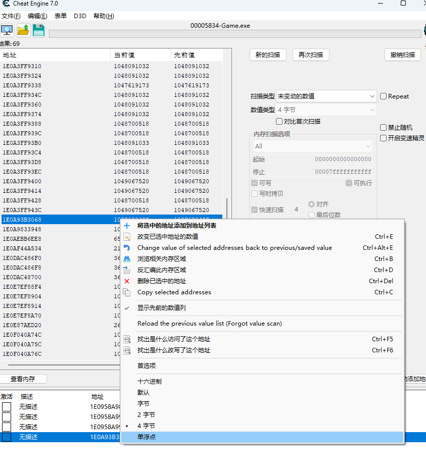Click the 当前值 column header

[x=140, y=55]
